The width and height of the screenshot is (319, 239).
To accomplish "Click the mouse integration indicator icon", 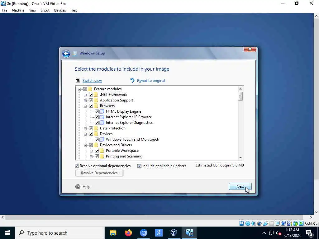I will click(295, 223).
